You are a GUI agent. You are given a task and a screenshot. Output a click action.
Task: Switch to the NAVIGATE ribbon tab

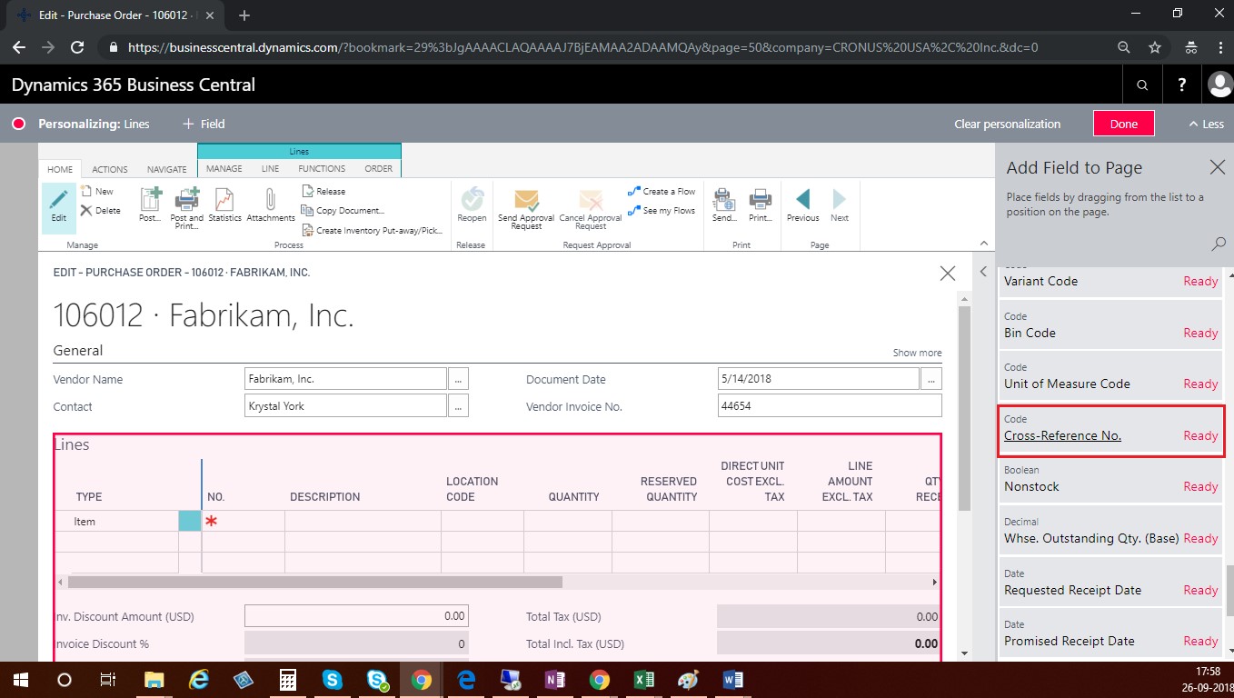coord(167,169)
